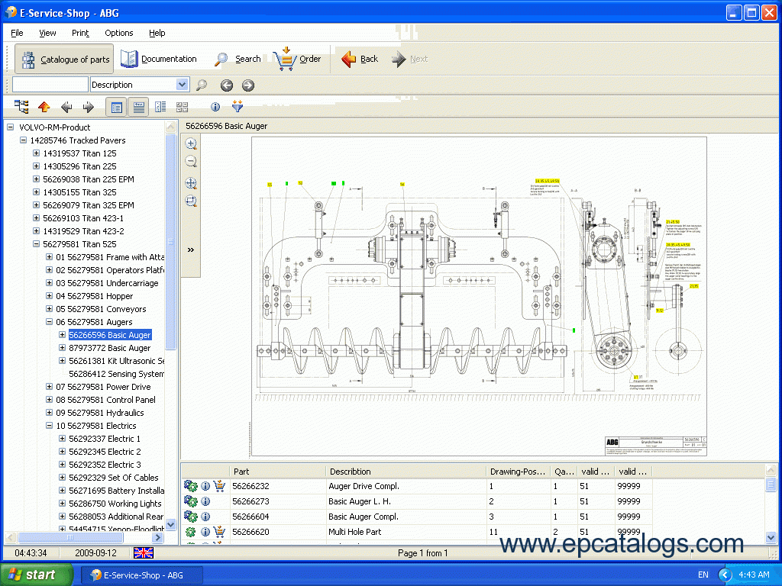
Task: Click parts table scrollbar down arrow
Action: click(771, 538)
